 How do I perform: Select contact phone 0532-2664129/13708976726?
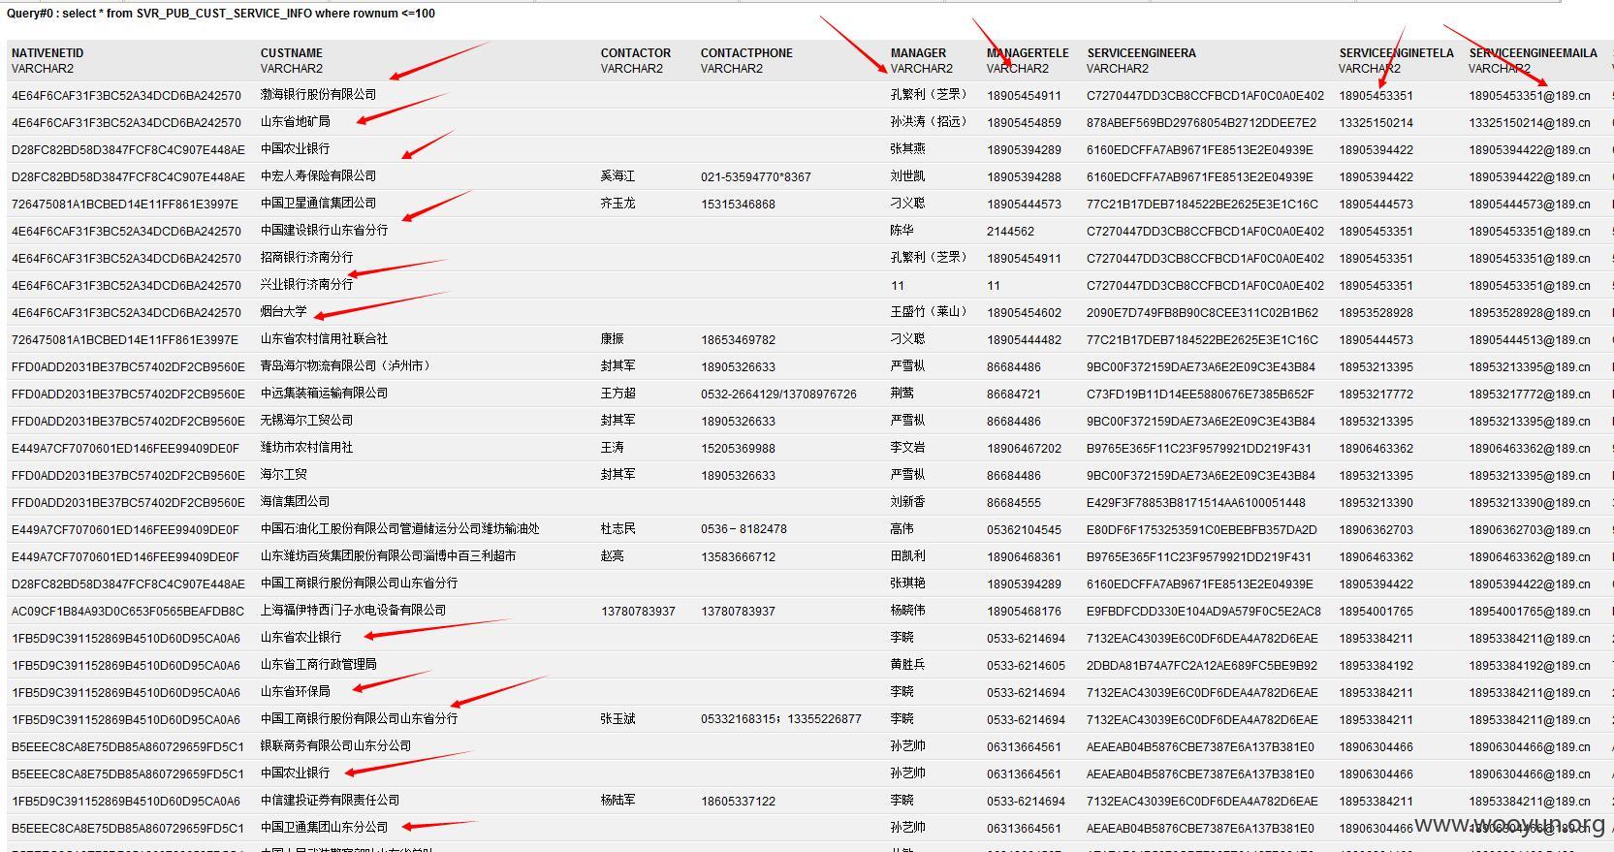778,394
